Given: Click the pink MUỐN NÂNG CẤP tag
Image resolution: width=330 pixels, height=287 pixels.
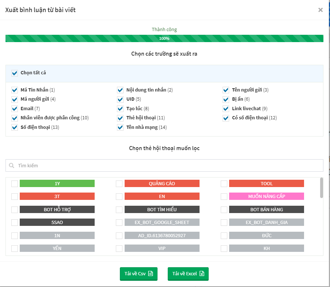Looking at the screenshot, I should coord(266,196).
